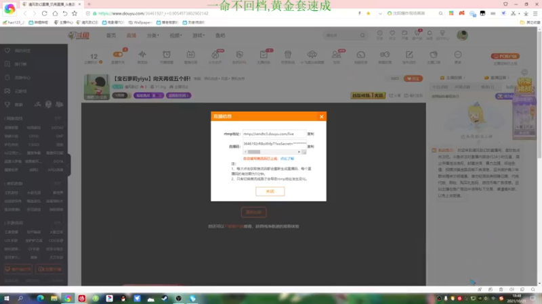Expand the 游戏 dropdown menu
542x304 pixels.
(199, 36)
